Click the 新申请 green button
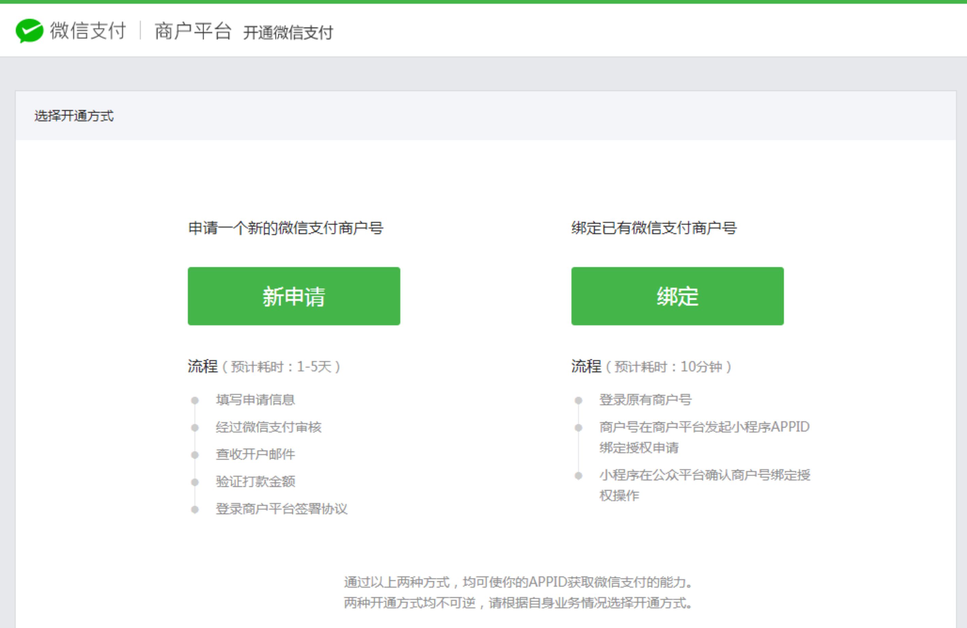967x628 pixels. (x=294, y=296)
